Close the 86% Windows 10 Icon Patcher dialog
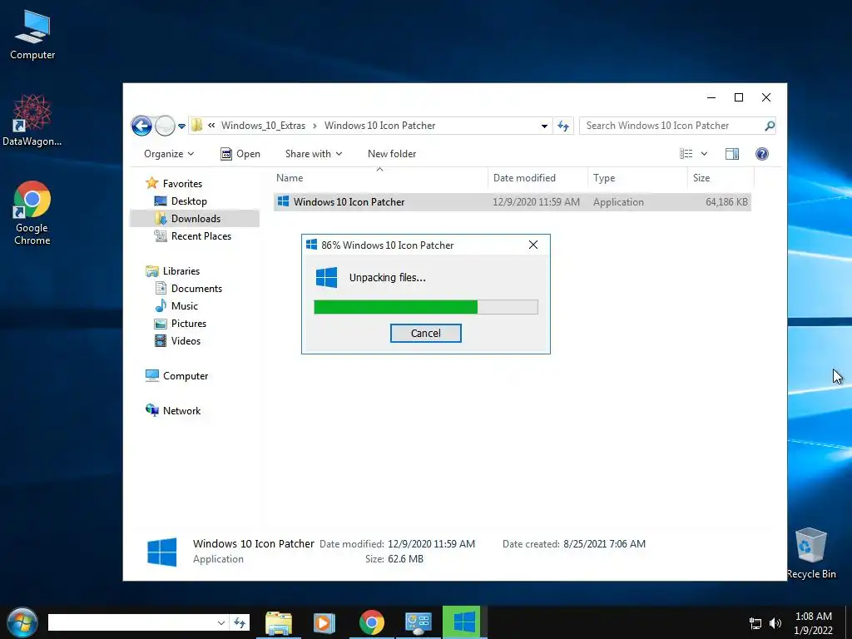Image resolution: width=852 pixels, height=639 pixels. (x=533, y=245)
